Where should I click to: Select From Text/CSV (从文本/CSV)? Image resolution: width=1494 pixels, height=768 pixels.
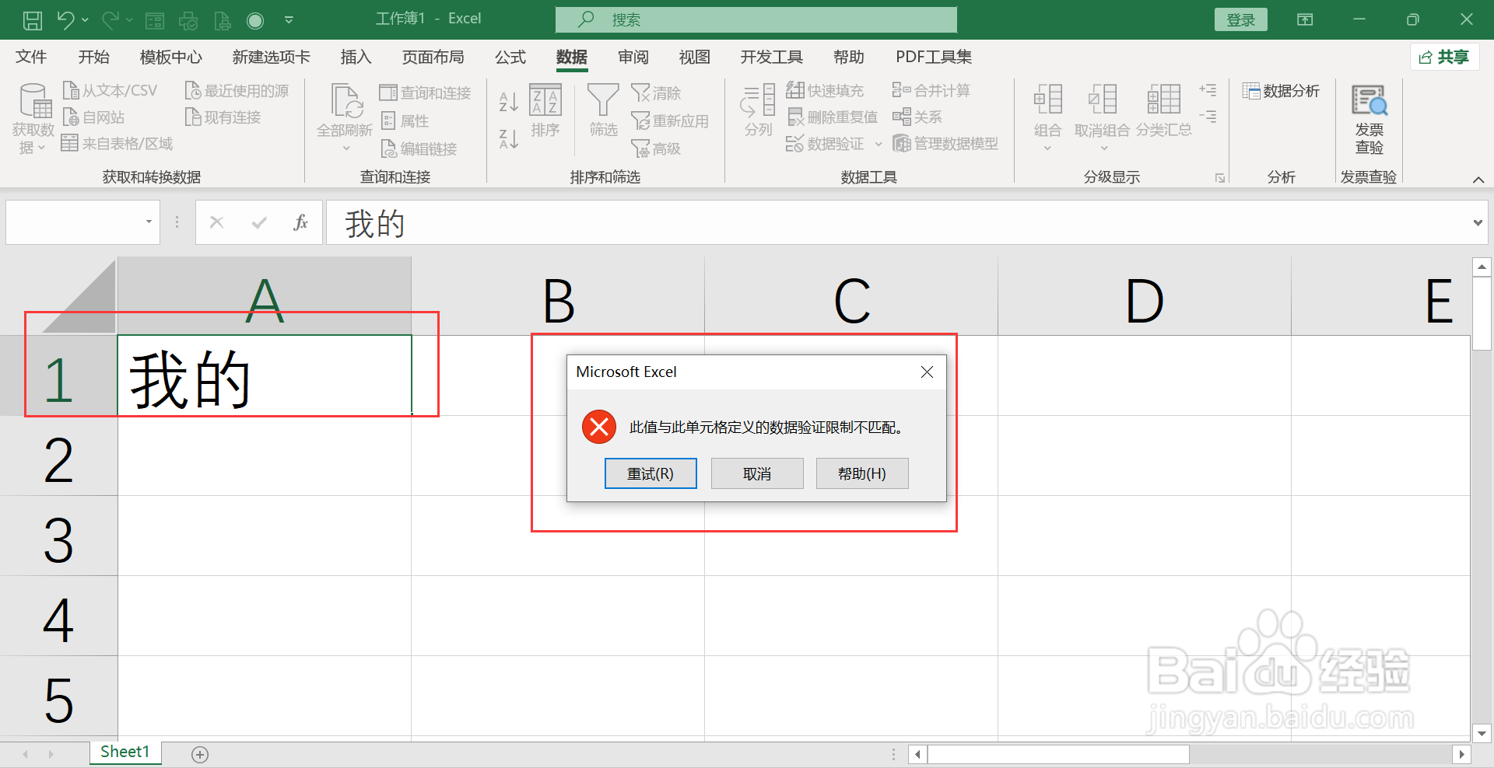point(110,91)
